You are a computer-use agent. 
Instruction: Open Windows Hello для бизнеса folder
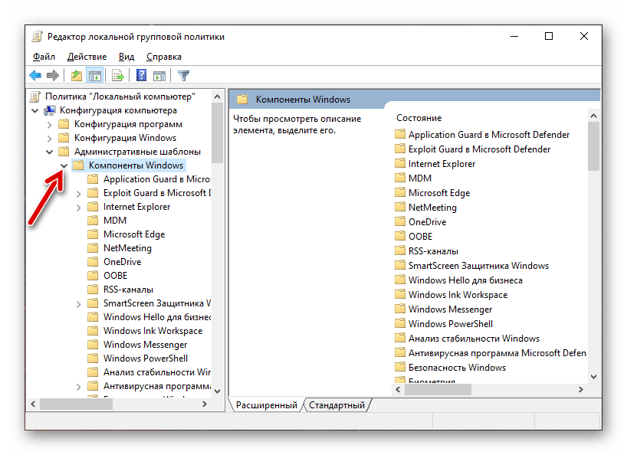tap(465, 280)
